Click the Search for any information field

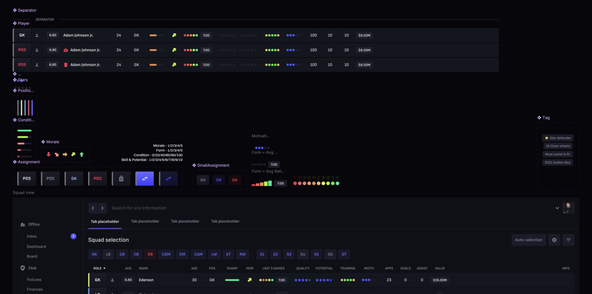tap(139, 208)
